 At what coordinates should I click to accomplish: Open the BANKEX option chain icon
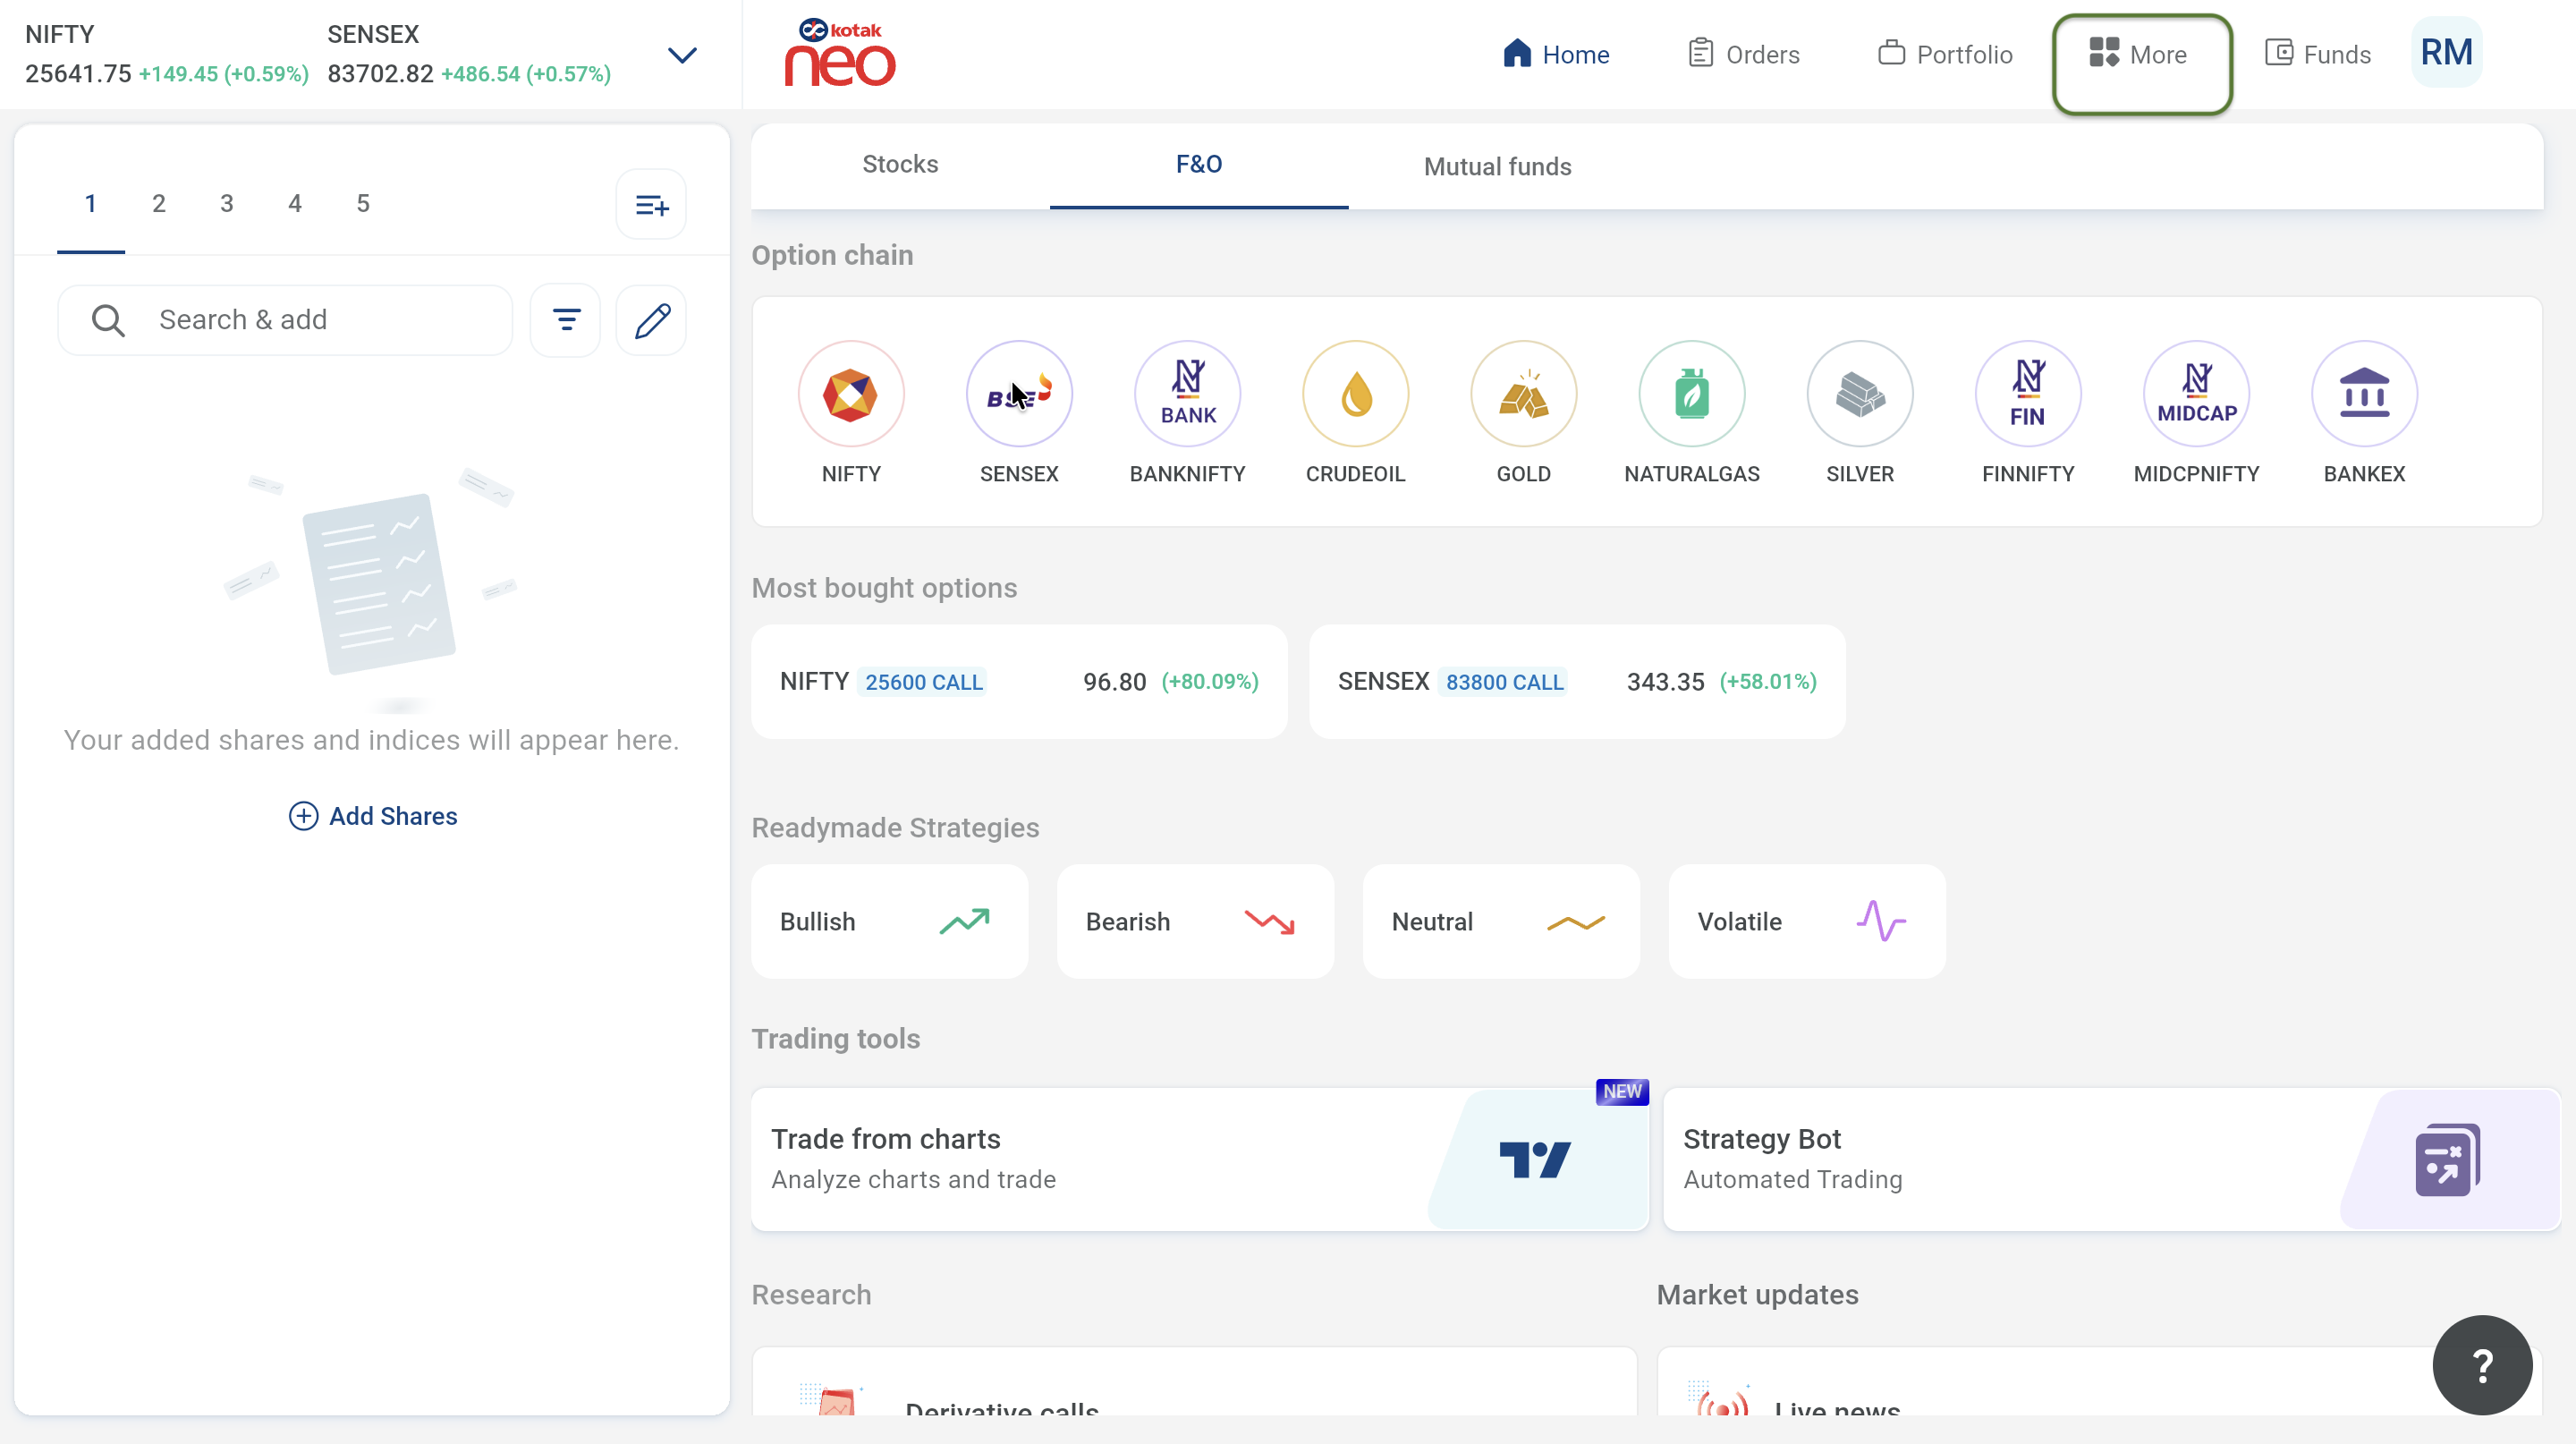tap(2364, 394)
